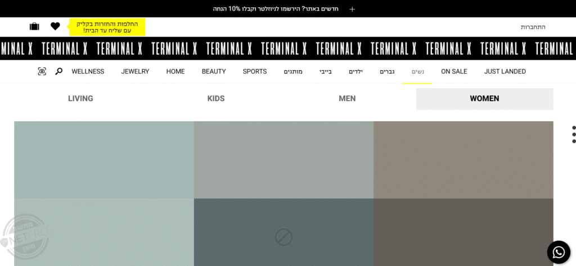Open the בייבי baby menu item
Image resolution: width=576 pixels, height=266 pixels.
(x=326, y=71)
